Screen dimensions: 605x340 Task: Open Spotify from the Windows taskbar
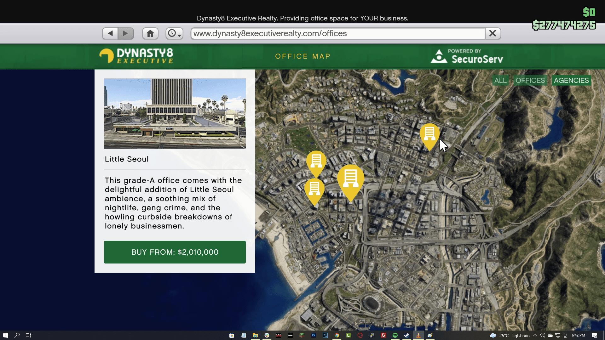(395, 335)
